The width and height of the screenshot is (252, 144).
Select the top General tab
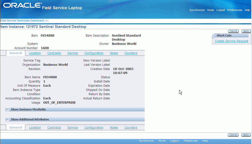point(16,53)
